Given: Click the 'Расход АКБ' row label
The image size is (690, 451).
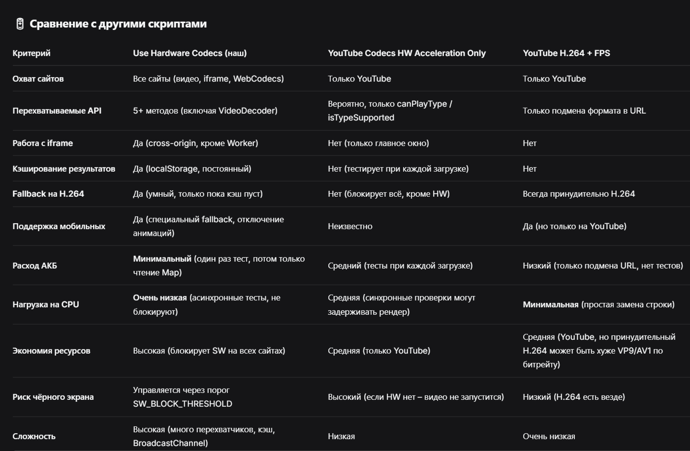Looking at the screenshot, I should [x=35, y=266].
